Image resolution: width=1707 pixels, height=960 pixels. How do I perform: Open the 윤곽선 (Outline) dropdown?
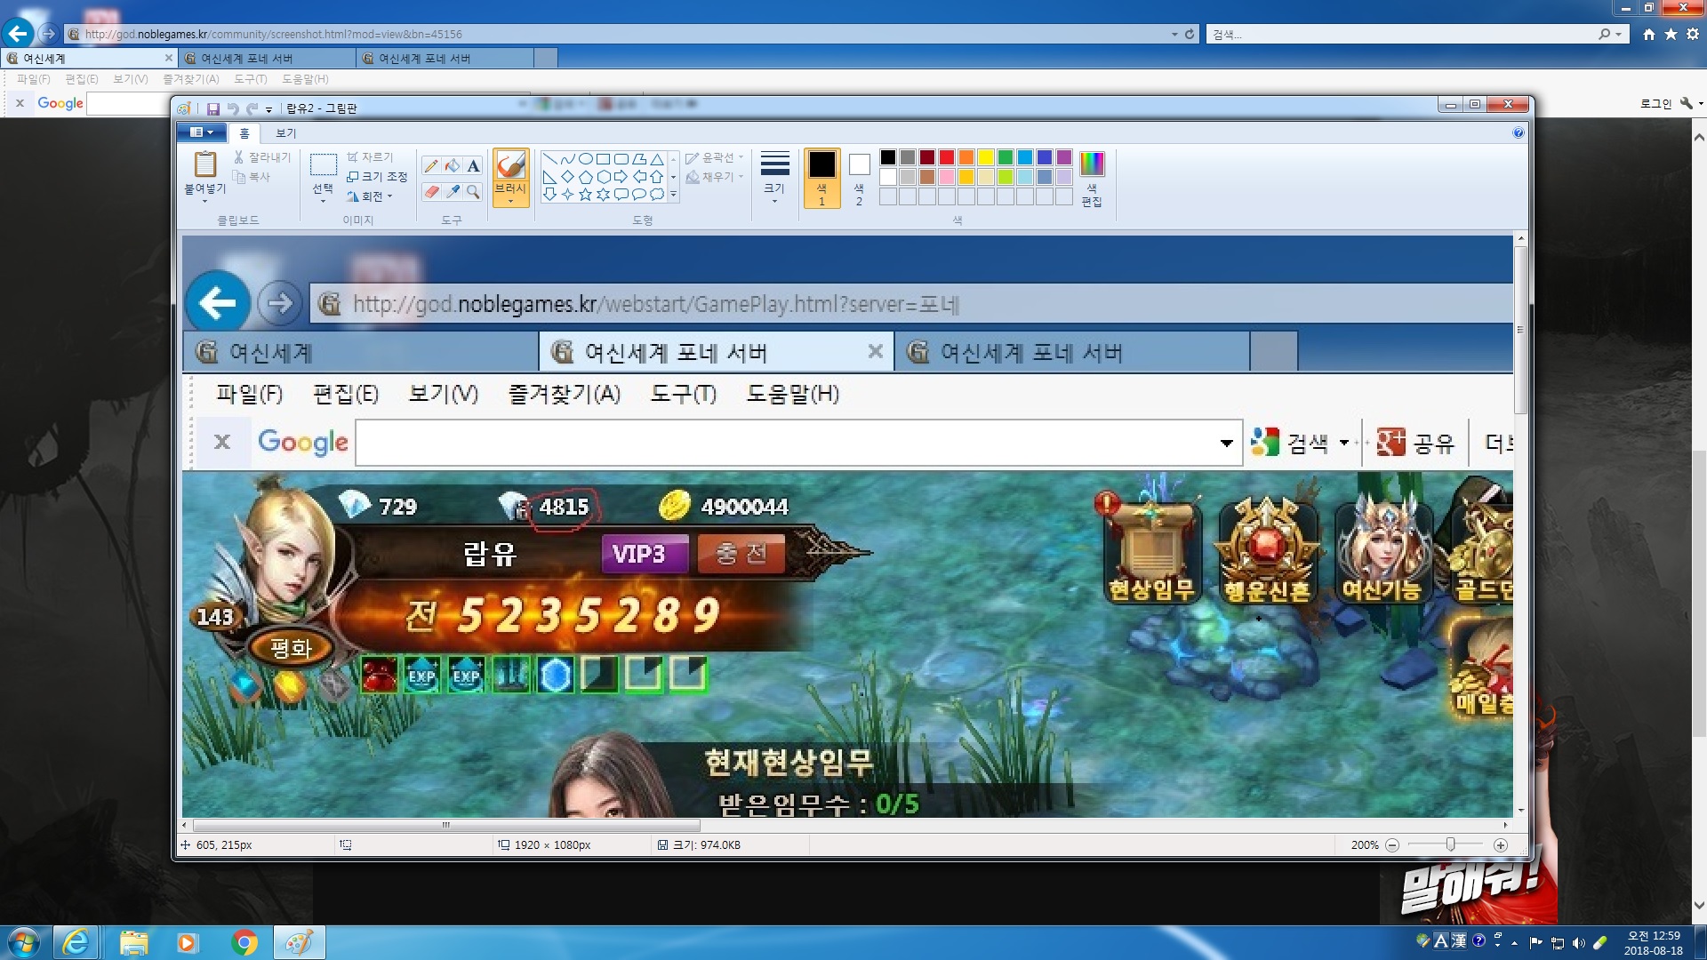pos(715,157)
